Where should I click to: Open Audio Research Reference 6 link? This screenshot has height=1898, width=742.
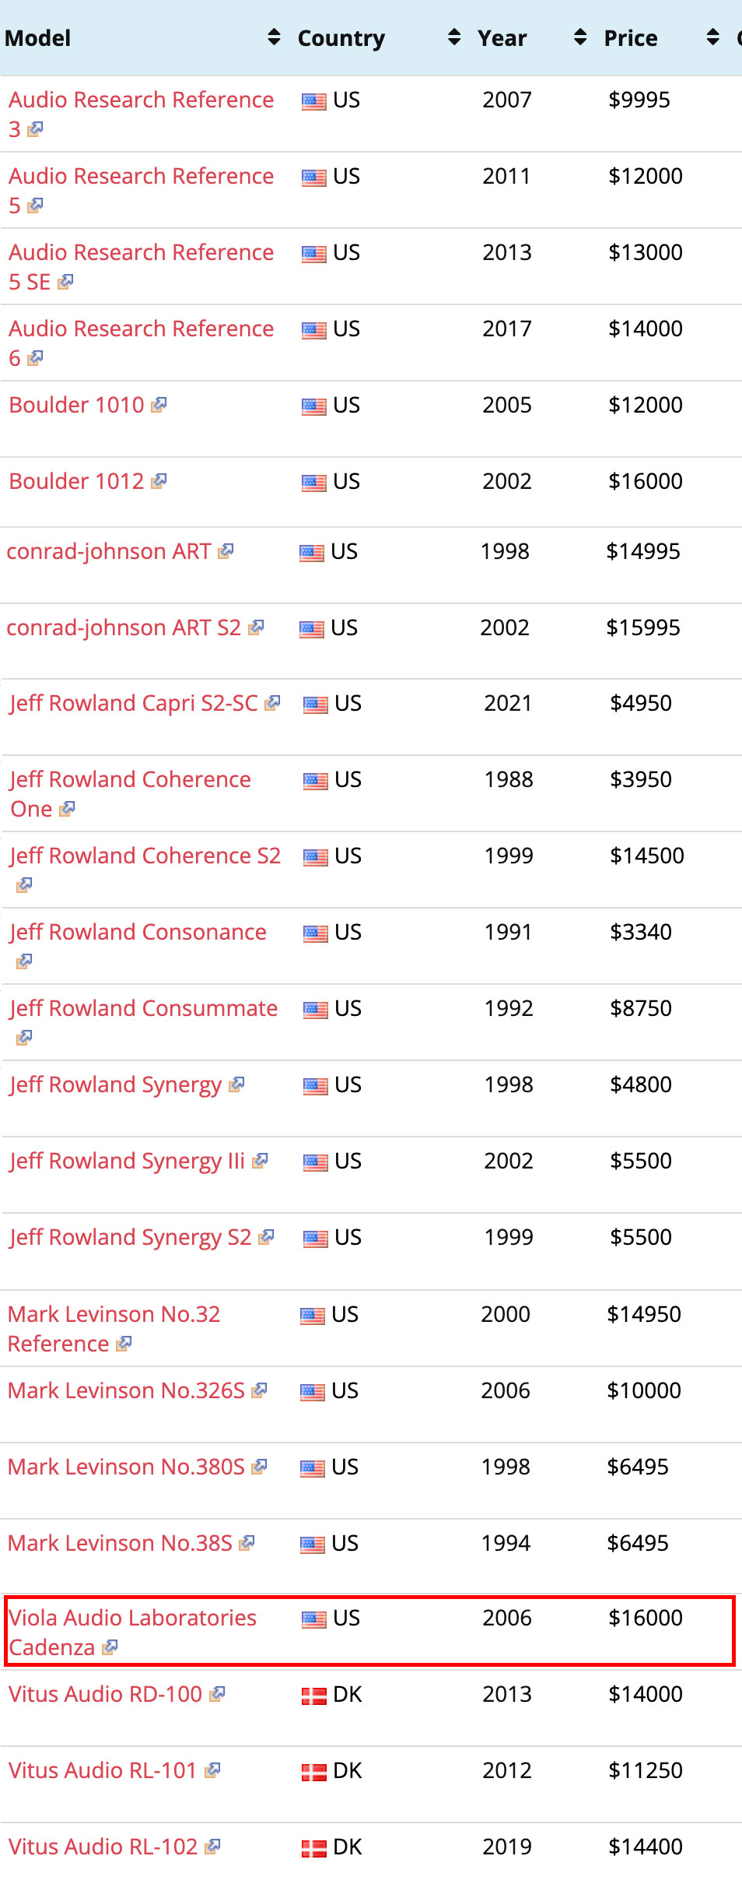click(x=141, y=329)
